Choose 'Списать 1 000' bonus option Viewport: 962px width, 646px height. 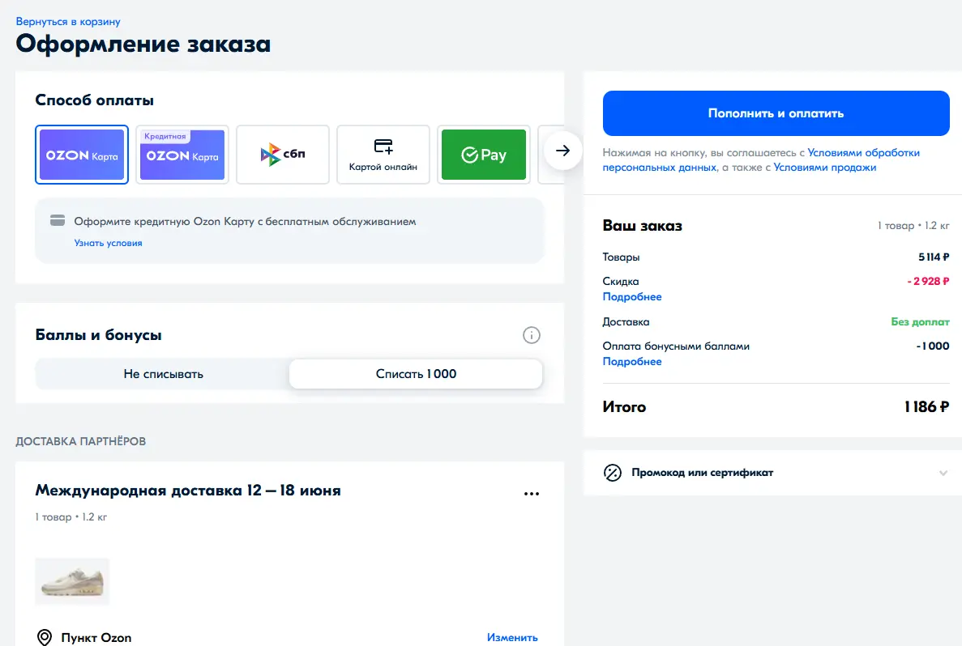pos(416,374)
